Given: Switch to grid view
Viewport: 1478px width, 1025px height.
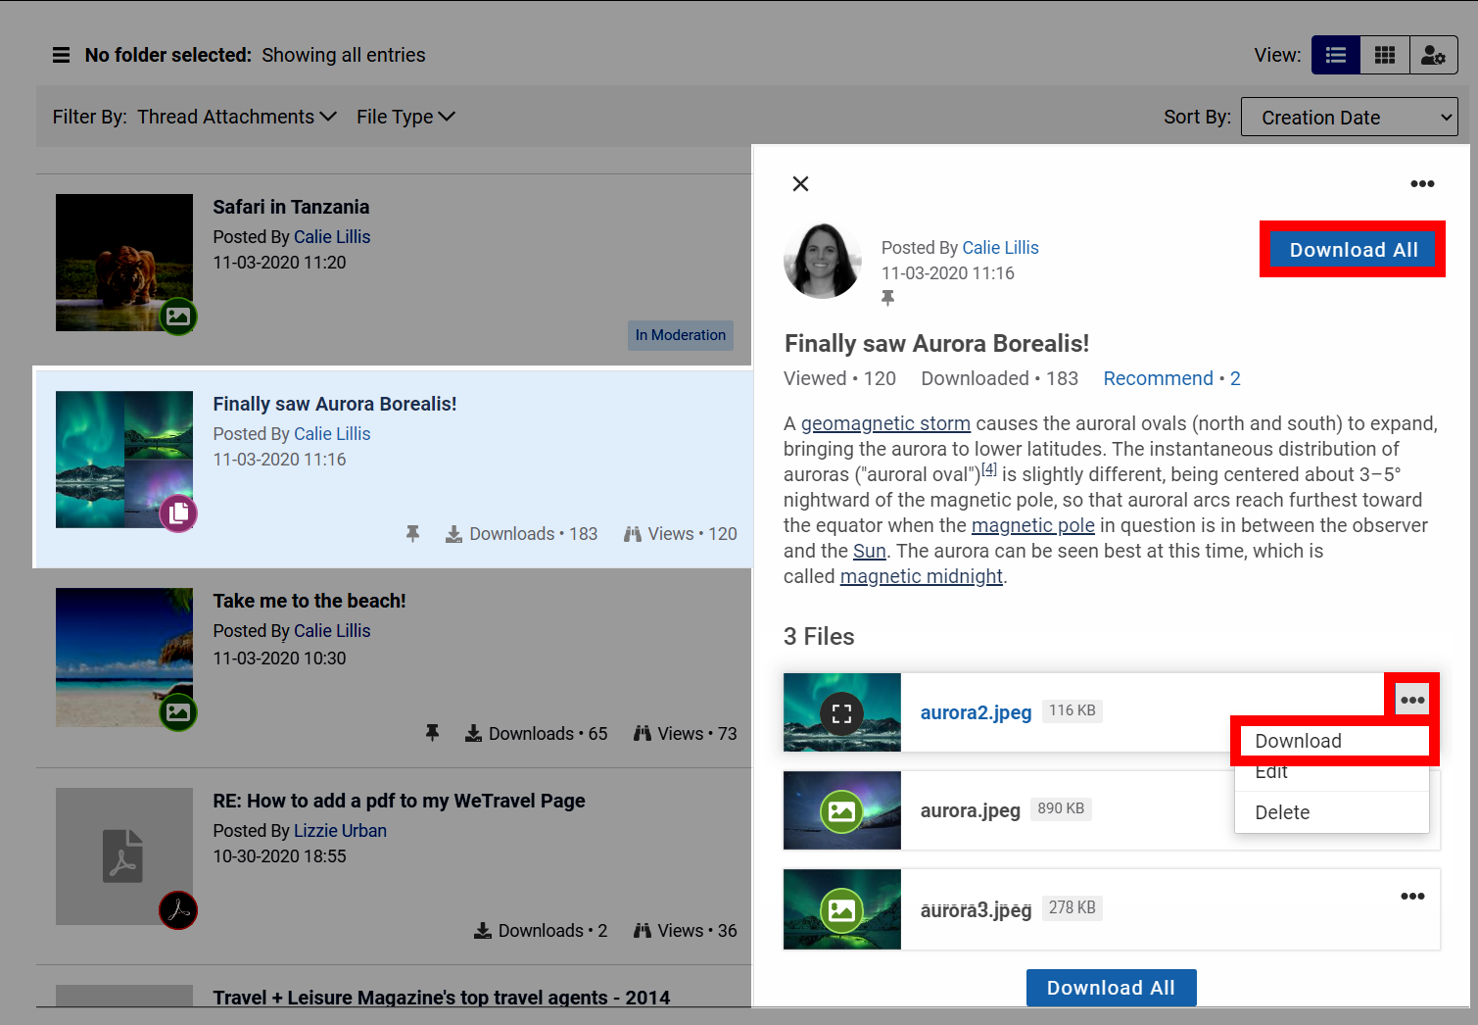Looking at the screenshot, I should point(1385,55).
